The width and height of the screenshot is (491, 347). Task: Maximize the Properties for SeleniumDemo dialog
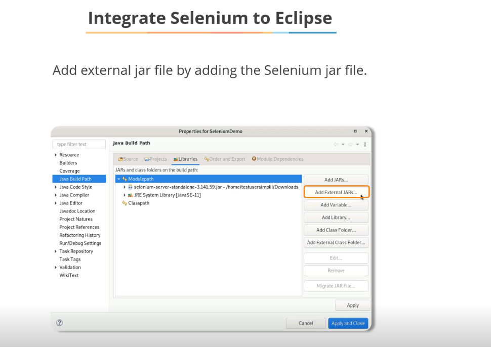click(x=355, y=131)
